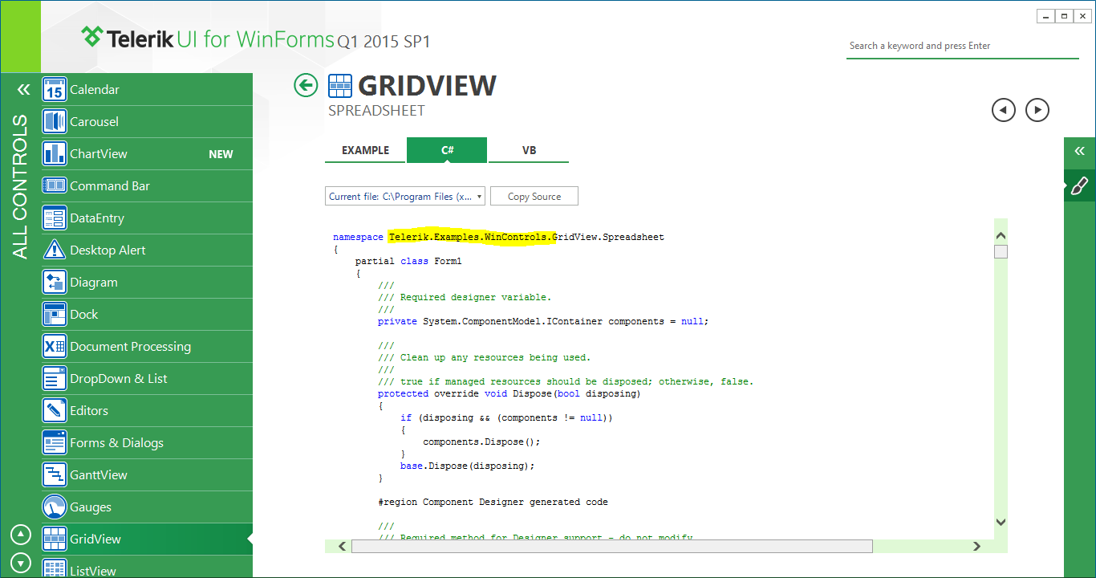Click the GridView icon in sidebar
Viewport: 1096px width, 578px height.
click(x=55, y=539)
